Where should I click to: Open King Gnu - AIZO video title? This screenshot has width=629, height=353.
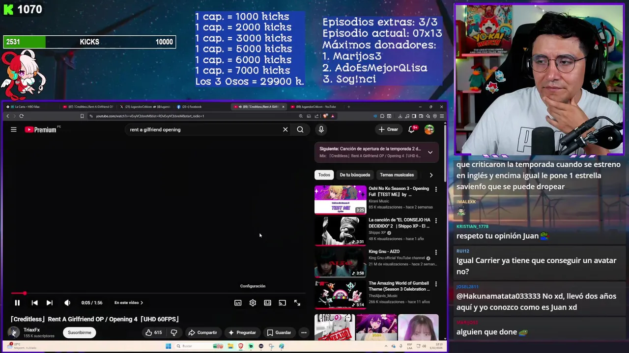point(384,252)
